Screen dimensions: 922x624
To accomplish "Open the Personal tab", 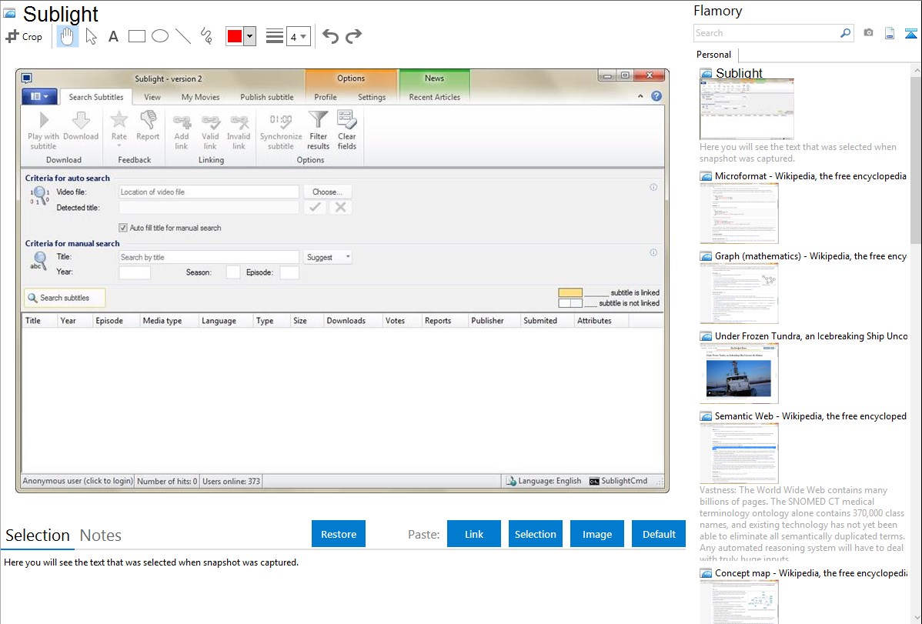I will [713, 55].
